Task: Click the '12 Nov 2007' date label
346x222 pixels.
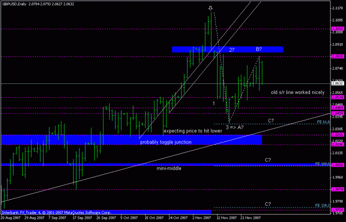Action: point(226,218)
